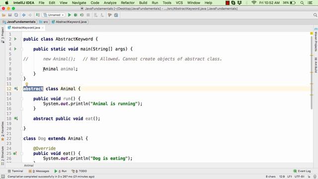Click src in the navigation breadcrumb

coord(44,22)
